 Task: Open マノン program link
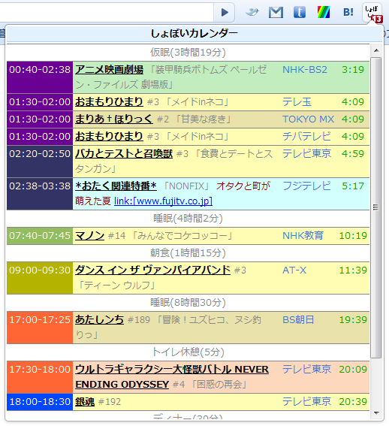click(x=89, y=236)
